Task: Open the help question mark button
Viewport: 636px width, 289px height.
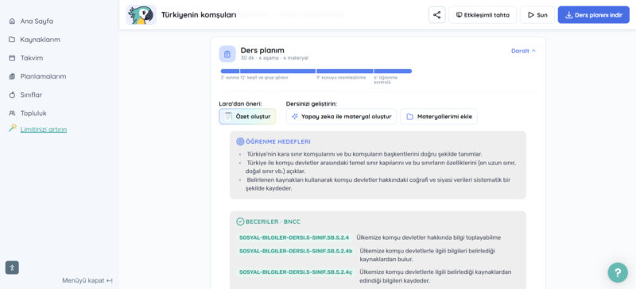Action: [x=618, y=272]
